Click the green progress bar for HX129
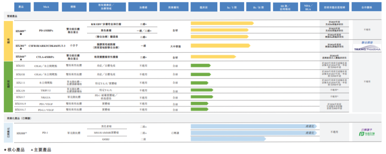 coord(202,90)
